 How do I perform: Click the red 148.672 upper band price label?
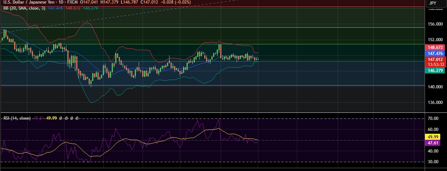435,47
